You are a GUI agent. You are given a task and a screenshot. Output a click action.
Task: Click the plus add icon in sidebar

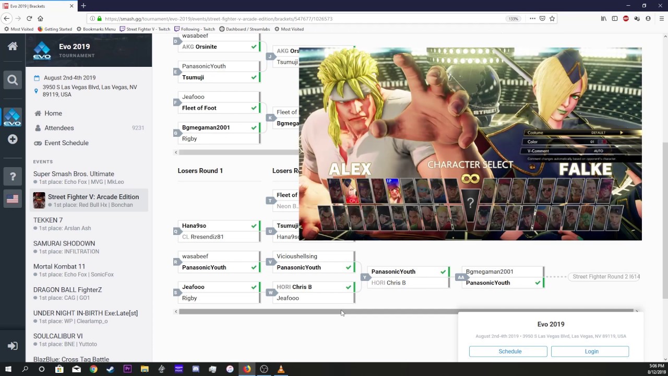click(13, 139)
